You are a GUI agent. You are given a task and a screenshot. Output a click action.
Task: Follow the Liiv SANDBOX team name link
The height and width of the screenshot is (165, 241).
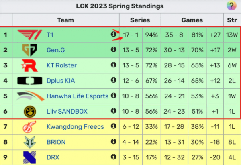tap(67, 111)
